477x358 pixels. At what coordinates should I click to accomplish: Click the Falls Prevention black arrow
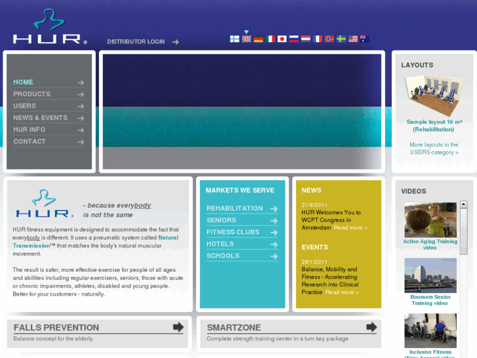tap(178, 327)
